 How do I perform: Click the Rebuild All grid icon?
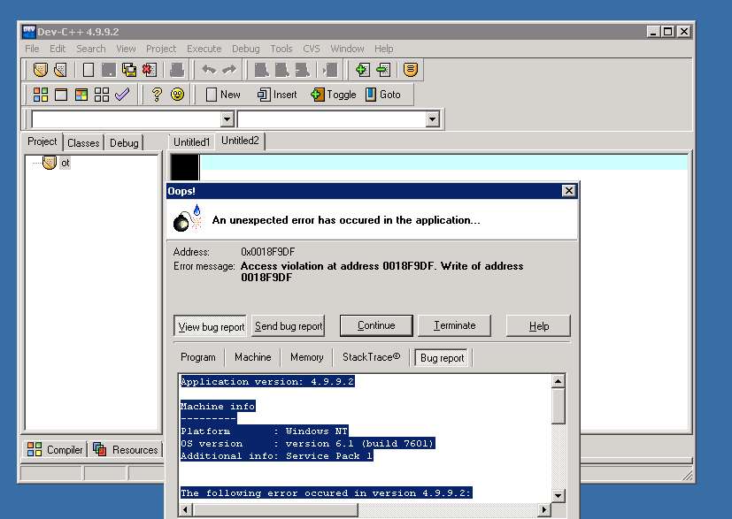[x=102, y=95]
